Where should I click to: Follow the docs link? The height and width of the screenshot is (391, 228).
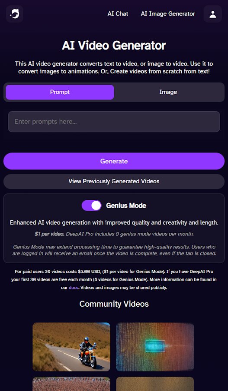pos(73,288)
